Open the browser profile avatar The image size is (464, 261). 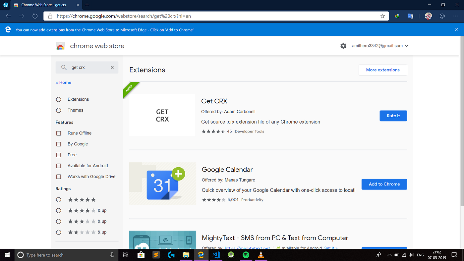[428, 16]
